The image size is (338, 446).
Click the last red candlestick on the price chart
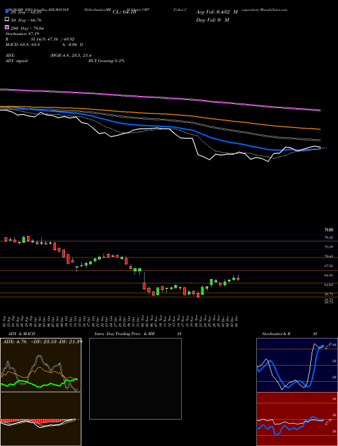pyautogui.click(x=238, y=278)
